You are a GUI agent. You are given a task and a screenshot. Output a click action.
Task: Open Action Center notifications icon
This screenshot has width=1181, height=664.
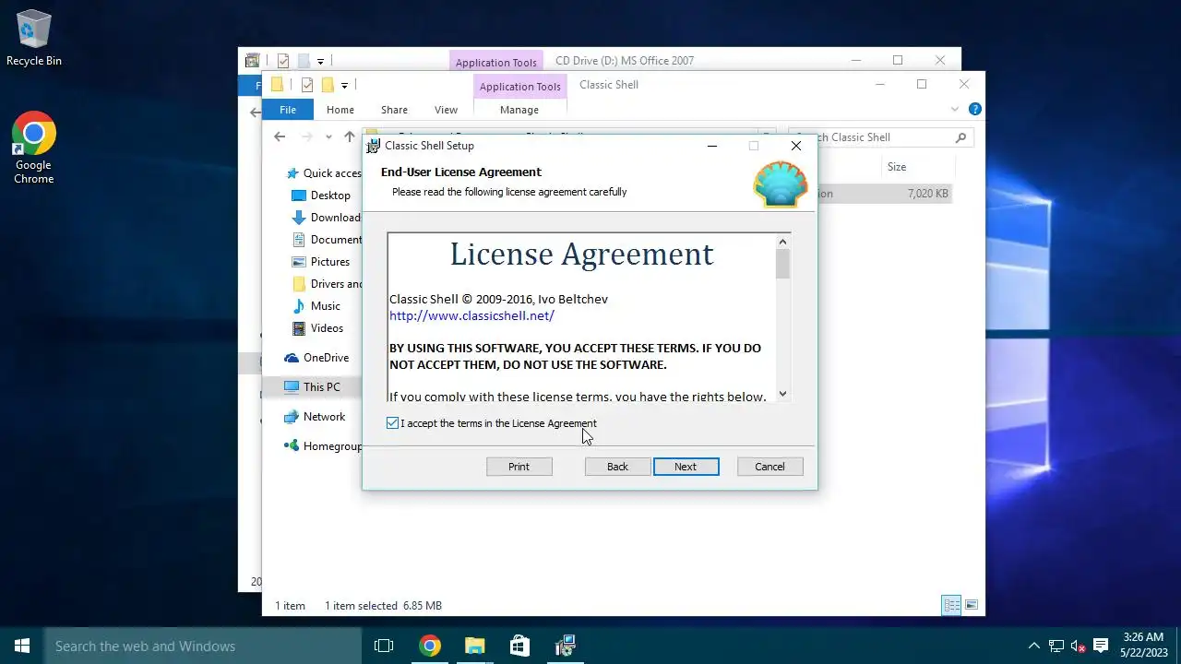coord(1101,646)
